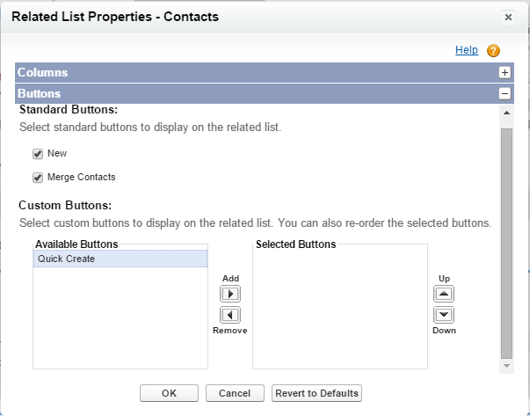
Task: Expand the Columns section plus icon
Action: tap(505, 73)
